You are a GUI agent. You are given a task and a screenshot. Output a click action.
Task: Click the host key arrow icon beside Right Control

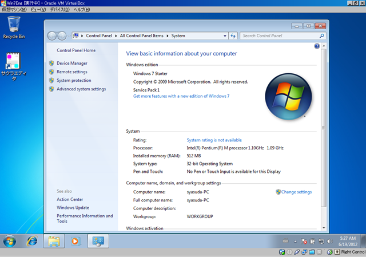[x=337, y=252]
